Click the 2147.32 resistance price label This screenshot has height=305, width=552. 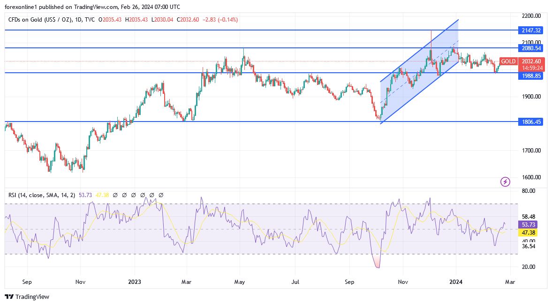(530, 30)
